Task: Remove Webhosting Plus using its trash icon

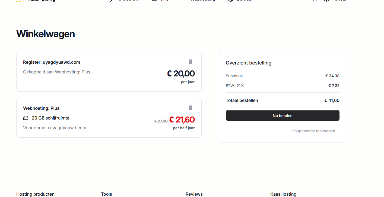Action: (x=191, y=108)
